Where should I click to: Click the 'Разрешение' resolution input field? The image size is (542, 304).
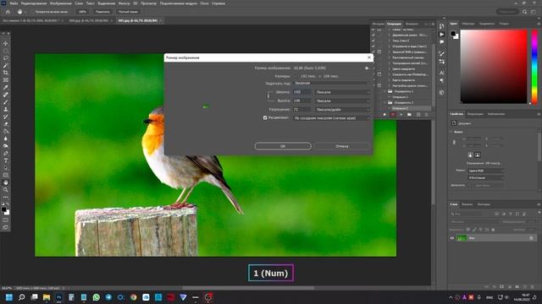pyautogui.click(x=301, y=109)
